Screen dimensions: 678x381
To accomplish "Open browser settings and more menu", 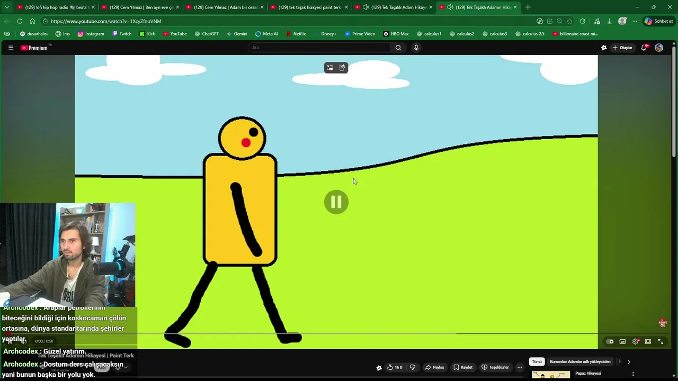I will (x=635, y=21).
